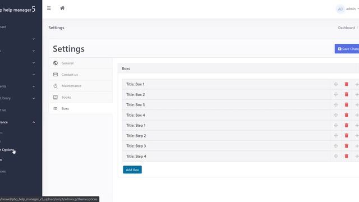
Task: Click the 'Title: Step 1' row label
Action: pyautogui.click(x=136, y=125)
